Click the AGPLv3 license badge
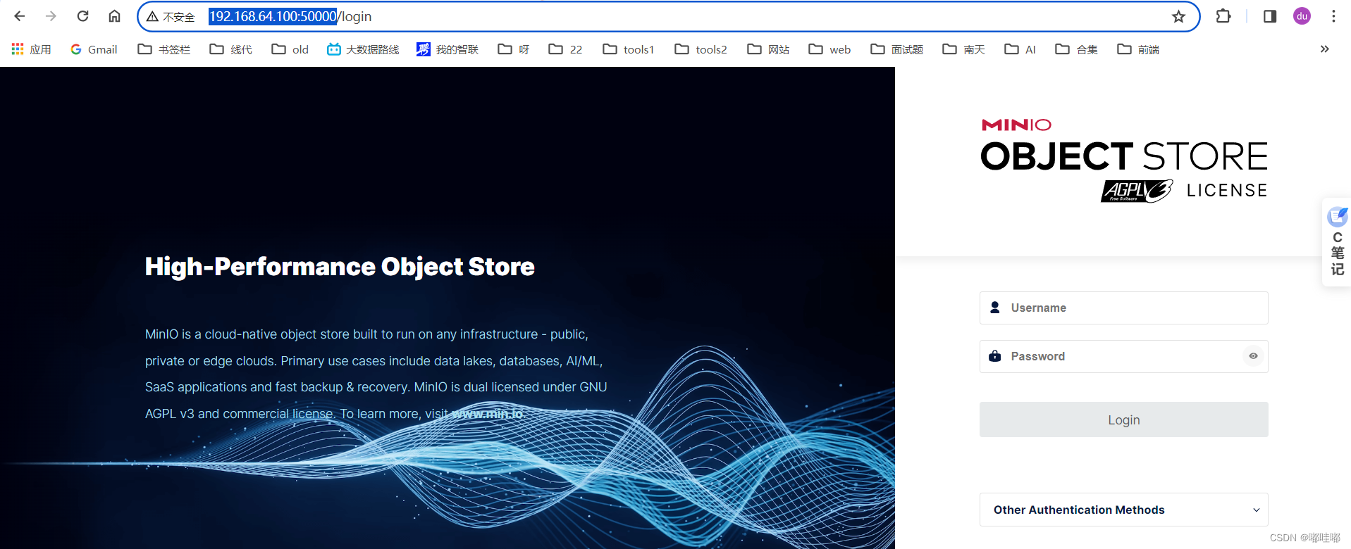The image size is (1351, 549). pos(1137,191)
